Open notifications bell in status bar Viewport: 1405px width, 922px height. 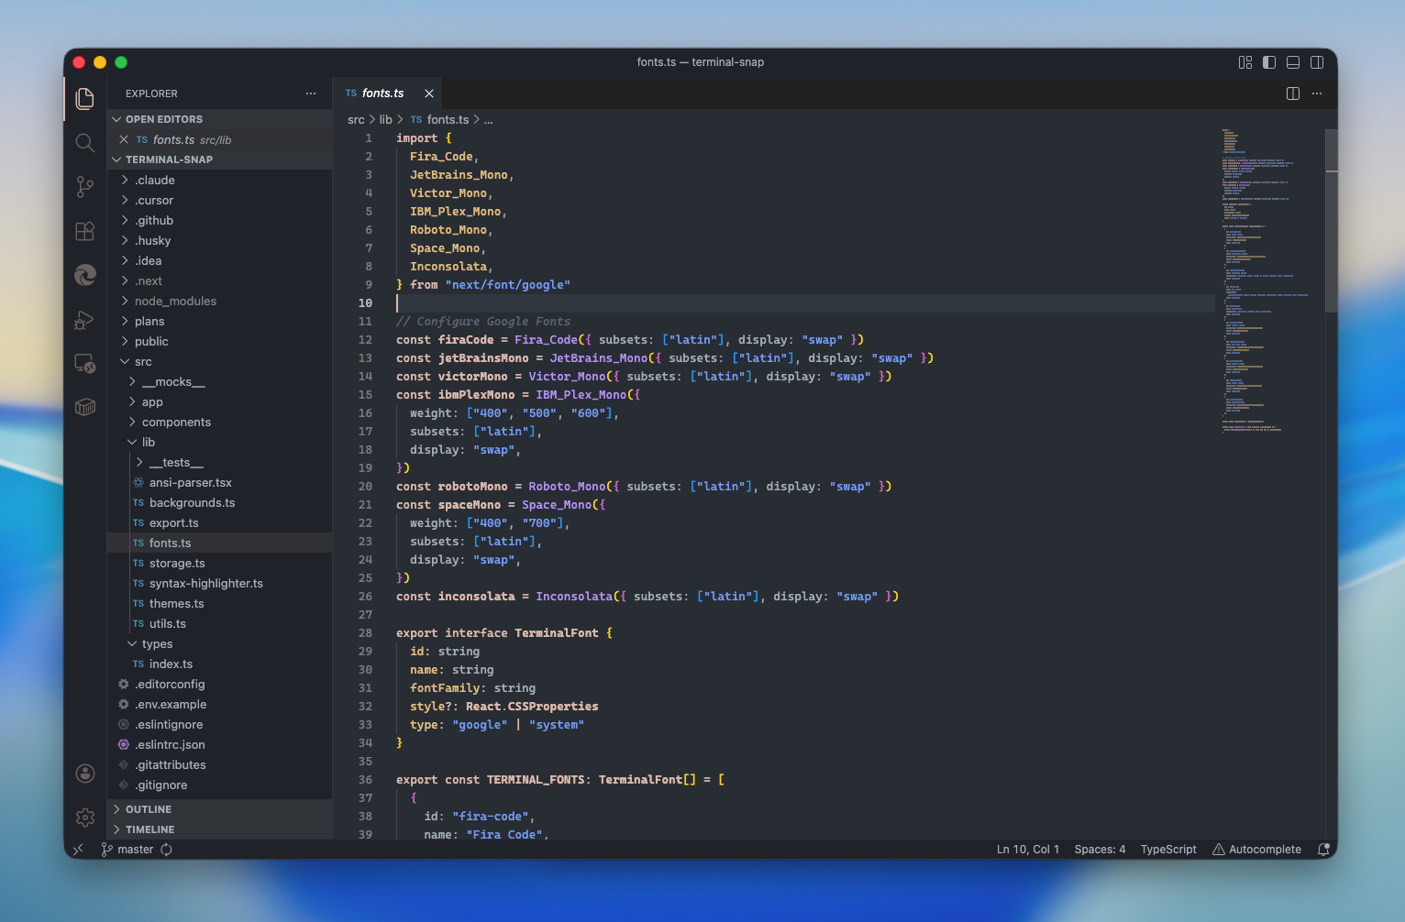click(x=1323, y=850)
